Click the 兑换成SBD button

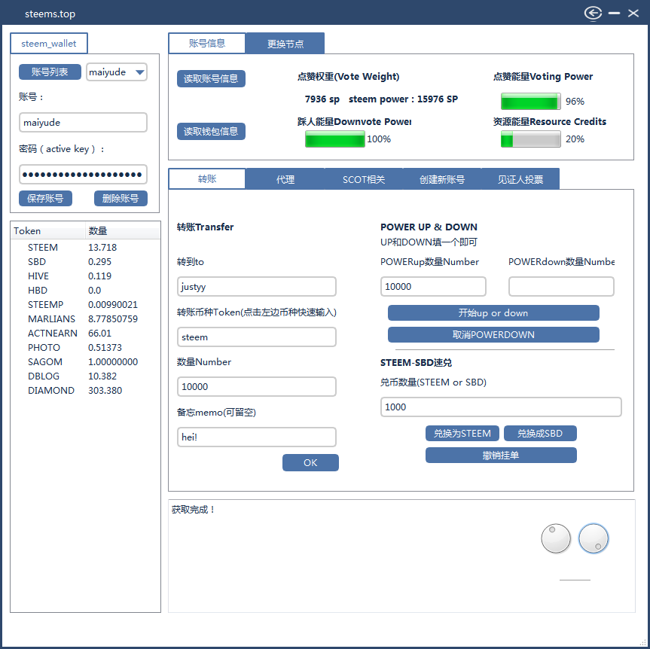point(540,434)
